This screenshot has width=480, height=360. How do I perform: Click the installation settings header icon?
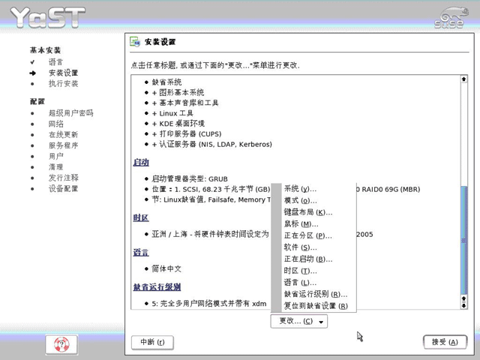[x=135, y=42]
